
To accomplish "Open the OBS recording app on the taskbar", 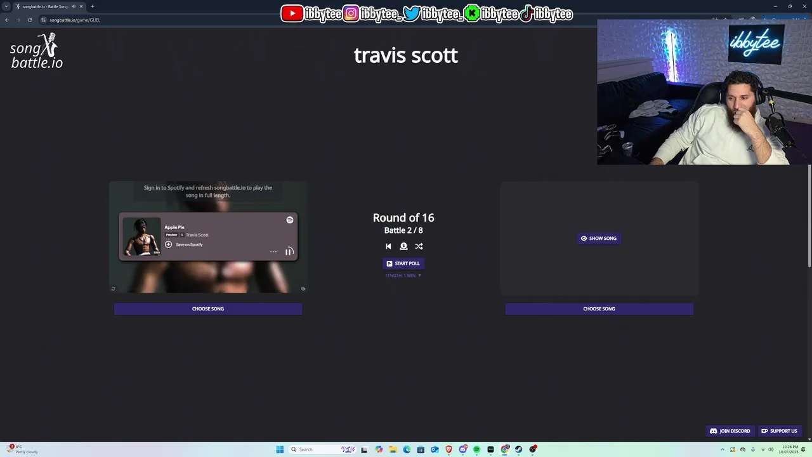I will tap(533, 449).
